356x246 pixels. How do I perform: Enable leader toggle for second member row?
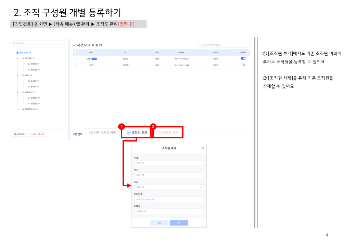[243, 65]
